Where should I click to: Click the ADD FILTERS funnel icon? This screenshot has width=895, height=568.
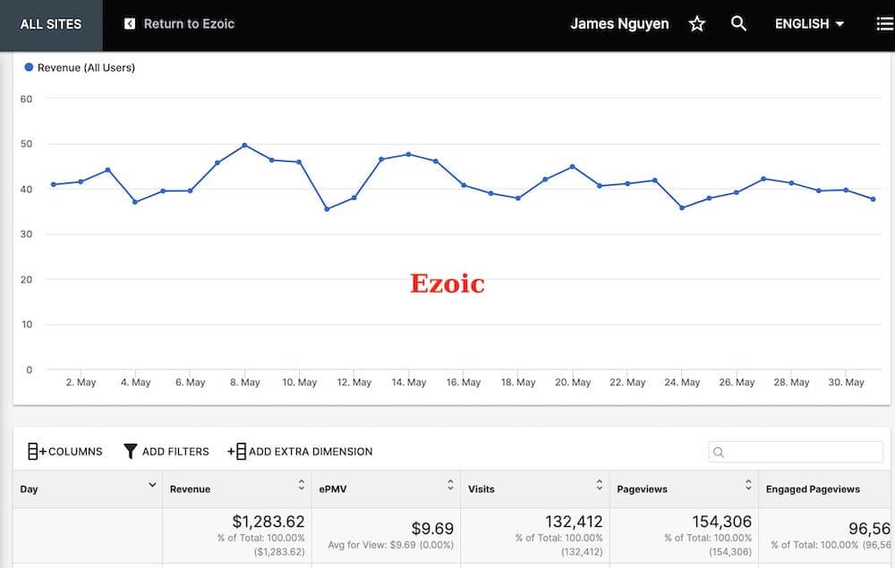coord(130,451)
